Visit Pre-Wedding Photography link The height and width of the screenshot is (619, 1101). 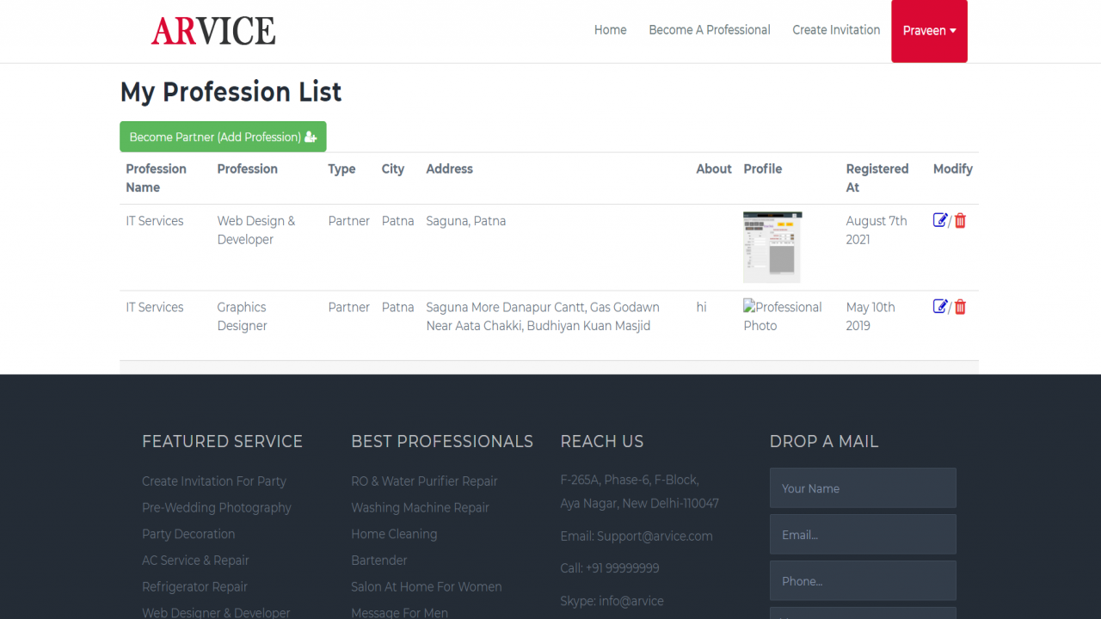coord(217,507)
